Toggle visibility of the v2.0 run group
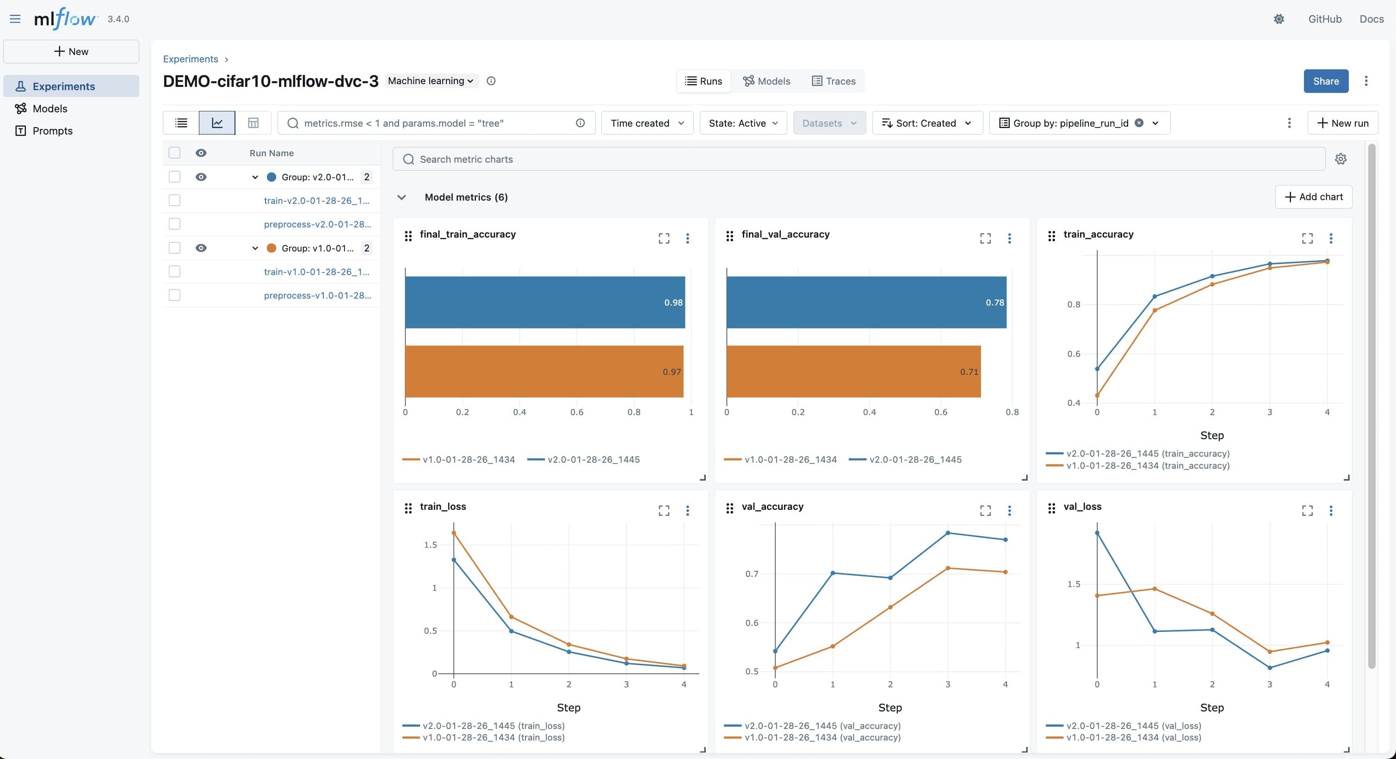The width and height of the screenshot is (1396, 759). coord(201,177)
